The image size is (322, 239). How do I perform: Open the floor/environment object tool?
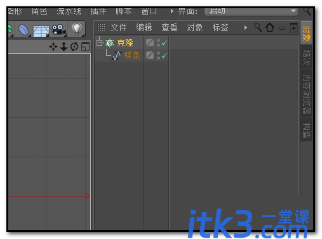[41, 30]
